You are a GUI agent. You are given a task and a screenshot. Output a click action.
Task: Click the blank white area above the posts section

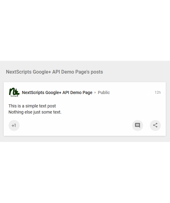point(85,31)
